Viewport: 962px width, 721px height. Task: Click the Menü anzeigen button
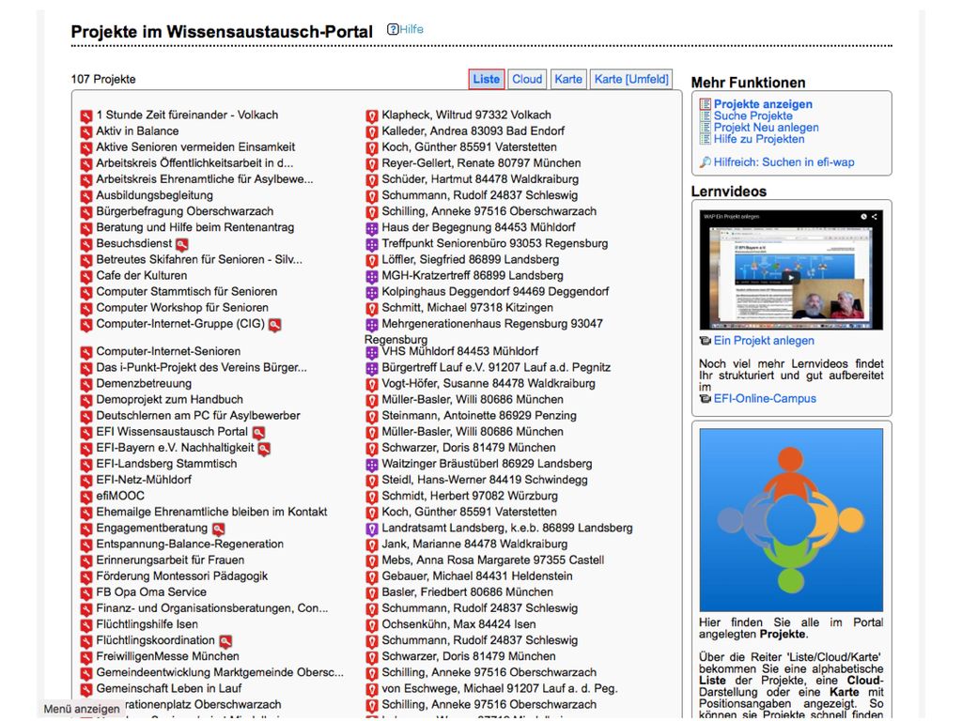pos(82,709)
